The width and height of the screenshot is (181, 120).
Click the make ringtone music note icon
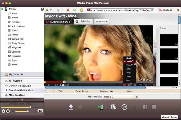click(x=124, y=107)
